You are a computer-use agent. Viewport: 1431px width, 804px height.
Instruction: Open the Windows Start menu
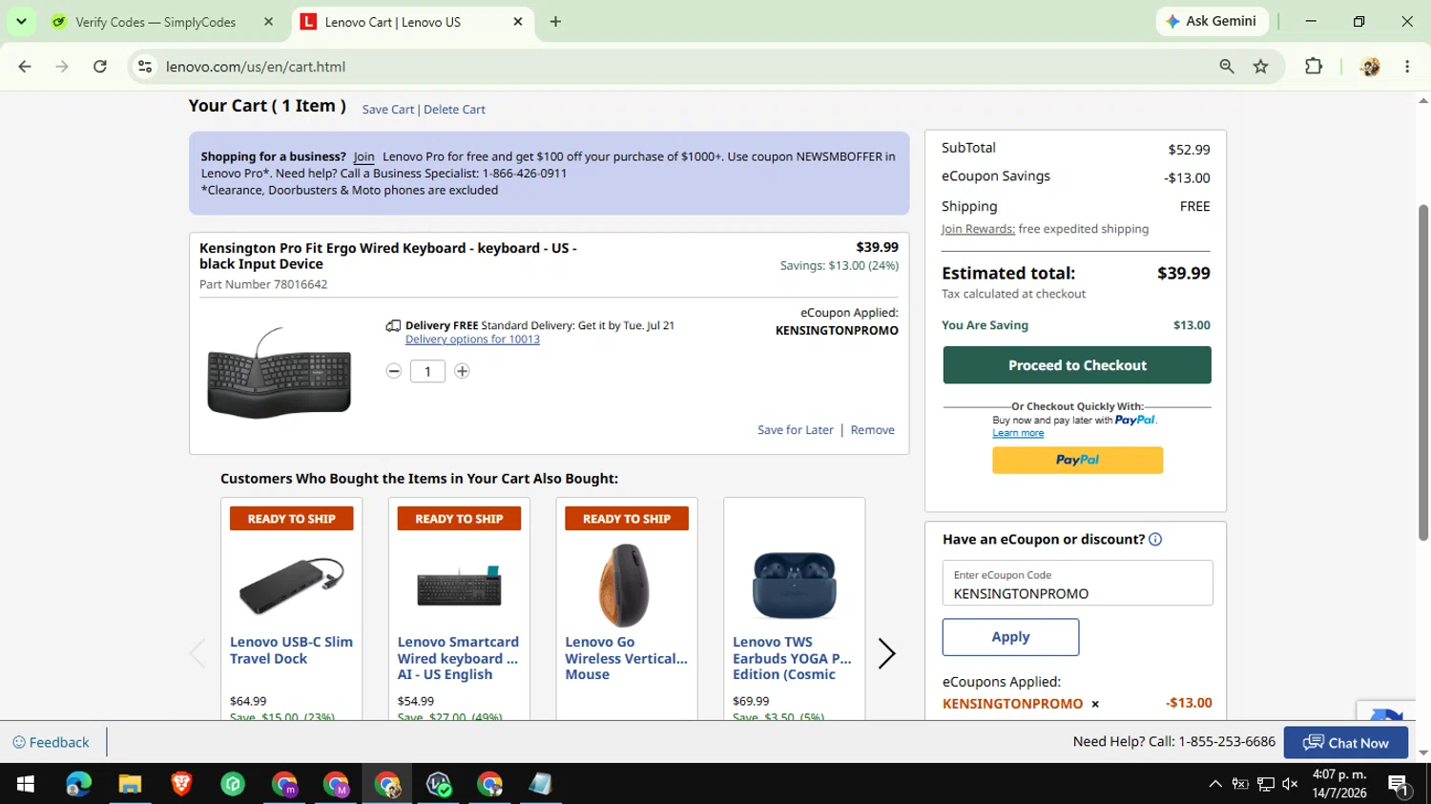[x=26, y=784]
